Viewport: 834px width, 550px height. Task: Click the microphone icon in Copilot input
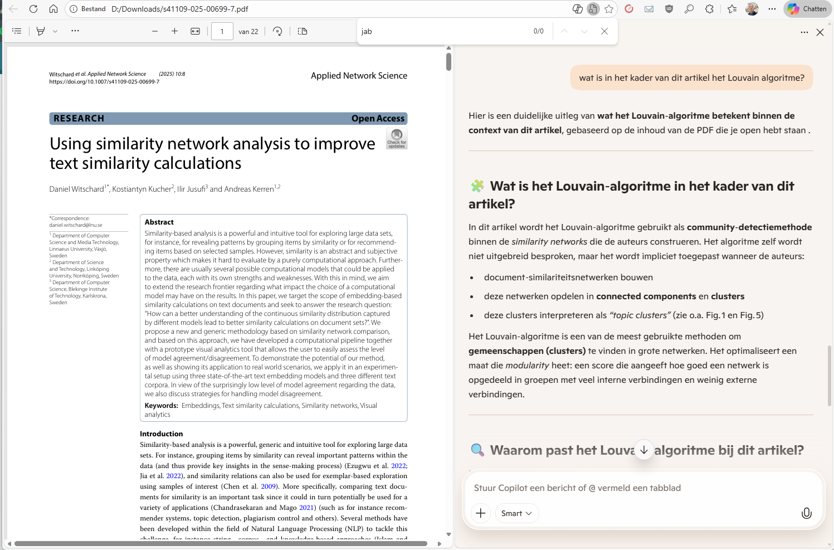806,513
